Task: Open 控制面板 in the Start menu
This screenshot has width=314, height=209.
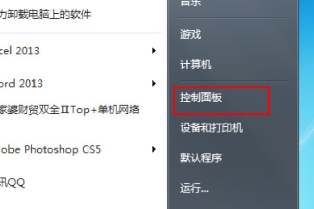Action: click(201, 98)
